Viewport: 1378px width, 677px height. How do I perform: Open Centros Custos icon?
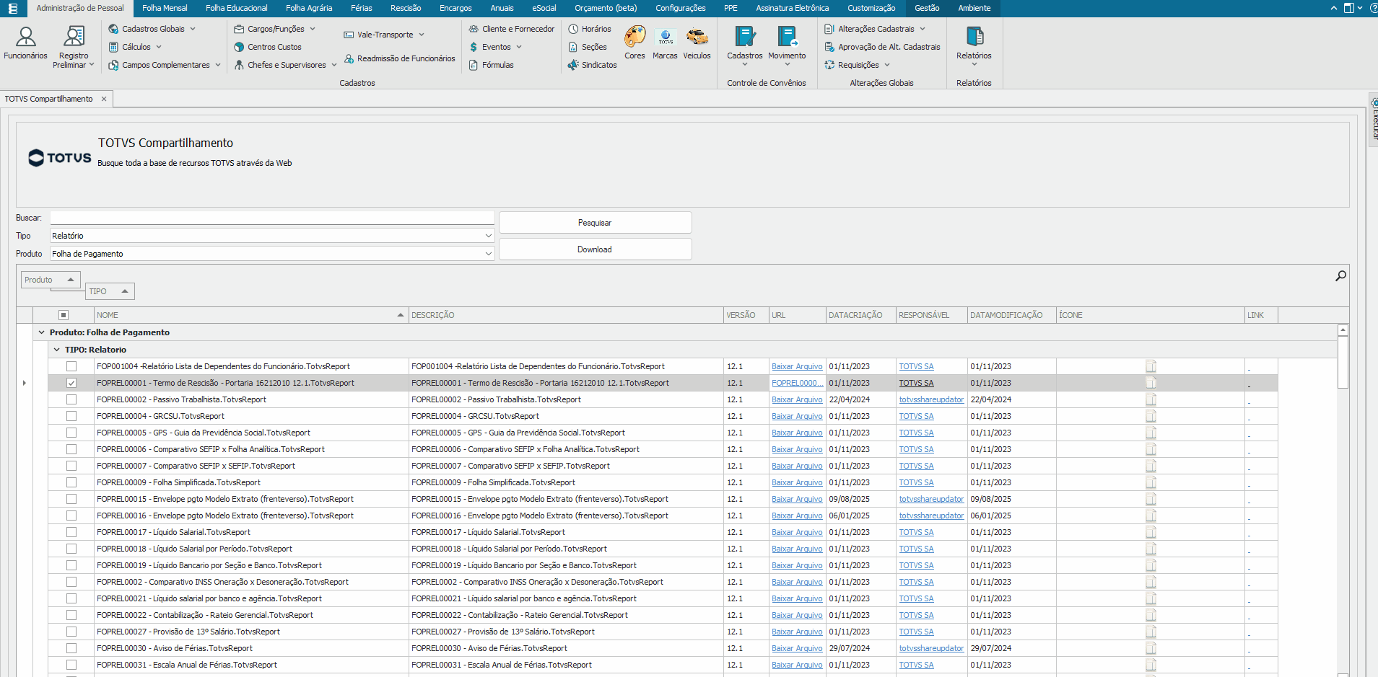(239, 47)
